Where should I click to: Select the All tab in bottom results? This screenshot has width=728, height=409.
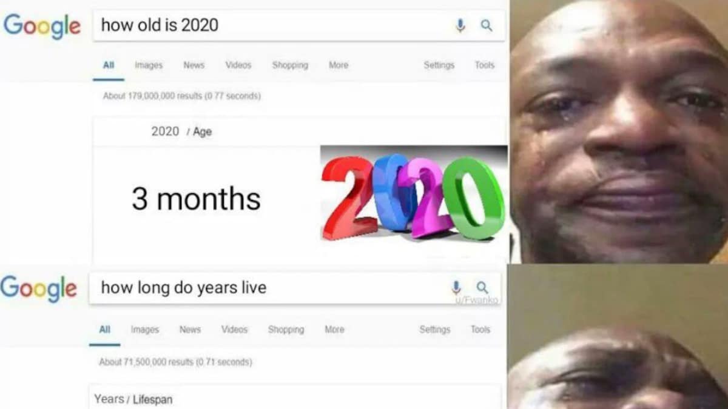105,330
